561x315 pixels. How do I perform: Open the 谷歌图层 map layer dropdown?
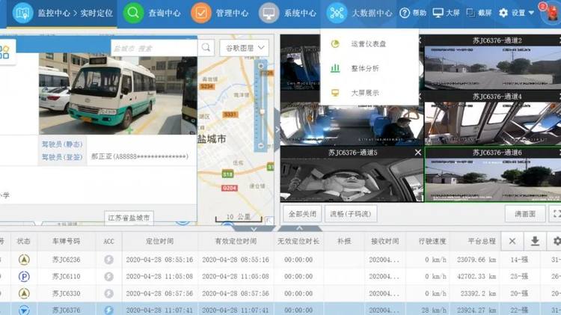point(245,48)
